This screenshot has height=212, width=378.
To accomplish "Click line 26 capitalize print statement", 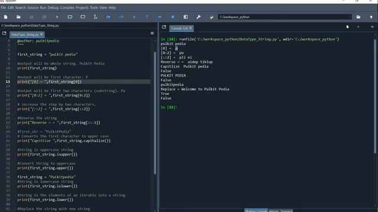I will tap(64, 141).
